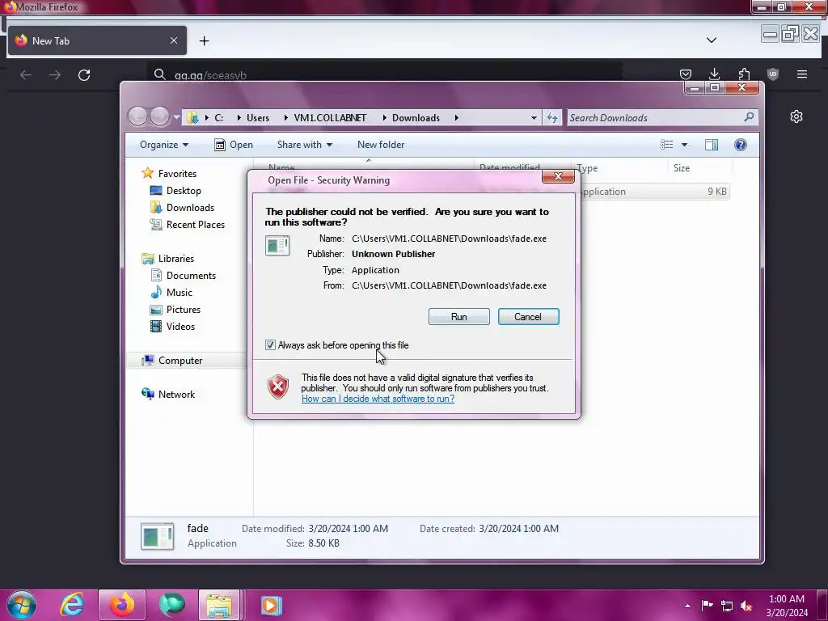
Task: Open the address bar history dropdown
Action: coord(534,118)
